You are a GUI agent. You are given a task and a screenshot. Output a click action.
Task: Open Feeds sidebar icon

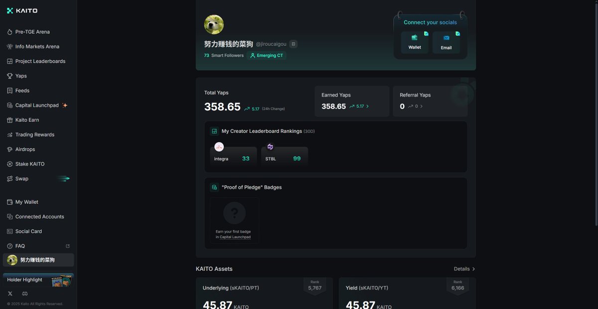click(9, 91)
